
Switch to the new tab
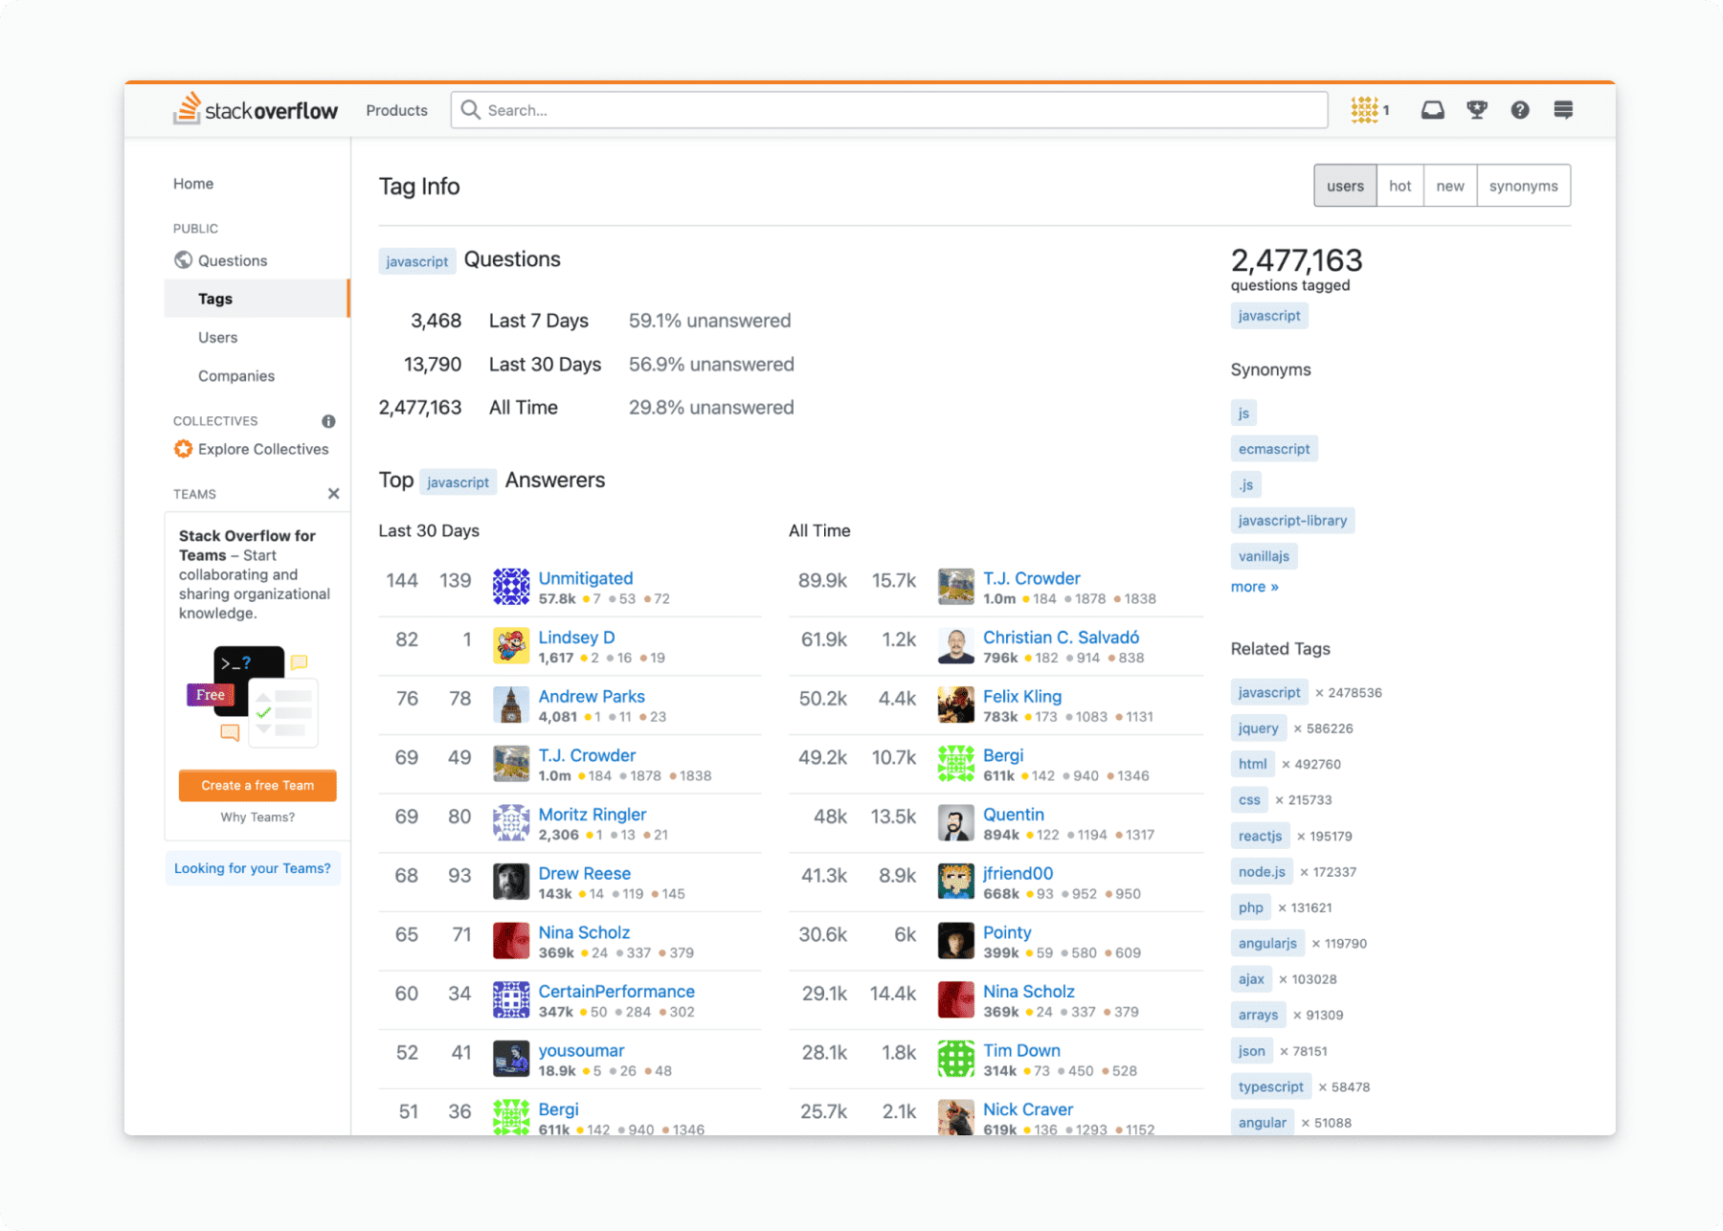point(1449,186)
